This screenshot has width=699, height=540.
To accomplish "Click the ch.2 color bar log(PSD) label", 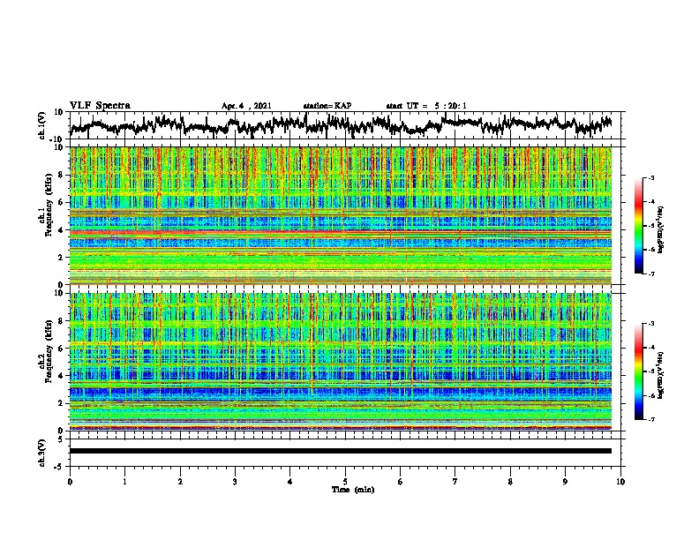I will click(x=661, y=375).
